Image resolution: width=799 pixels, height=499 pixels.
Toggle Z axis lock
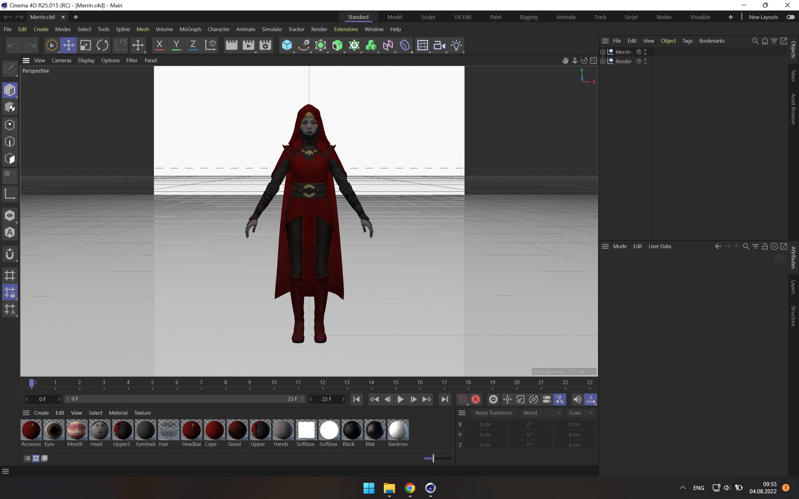point(193,45)
